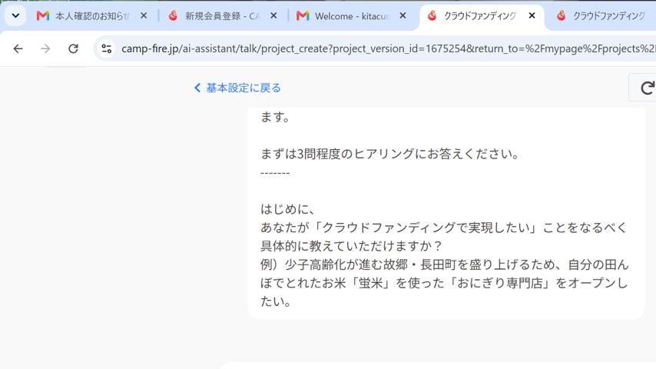This screenshot has height=369, width=656.
Task: Click the left chevron beside 基本設定に戻る
Action: click(197, 88)
